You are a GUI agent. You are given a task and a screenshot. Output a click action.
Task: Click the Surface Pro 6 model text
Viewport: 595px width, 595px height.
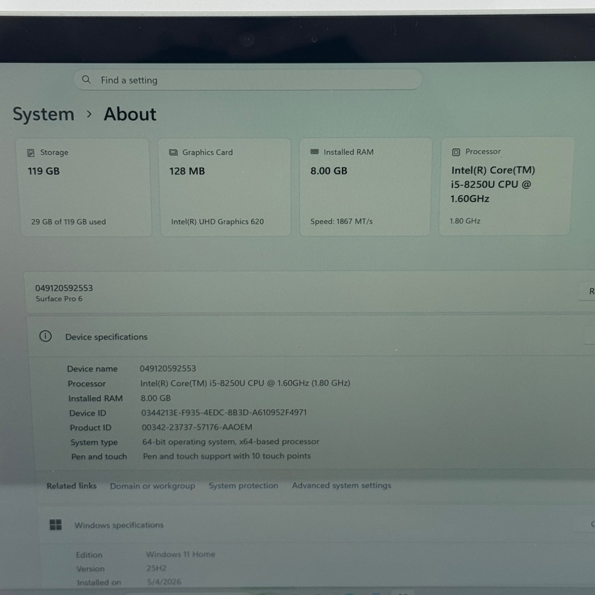pyautogui.click(x=59, y=299)
